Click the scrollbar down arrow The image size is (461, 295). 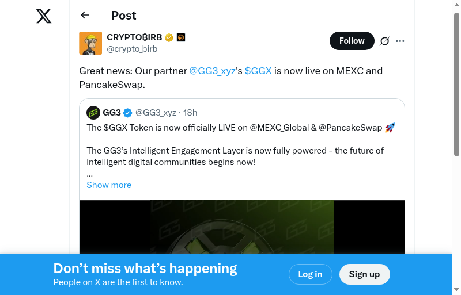(x=456, y=289)
